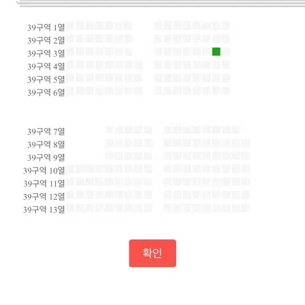Choose the leftmost seat in 39구역 7열
305x305 pixels.
tap(109, 129)
